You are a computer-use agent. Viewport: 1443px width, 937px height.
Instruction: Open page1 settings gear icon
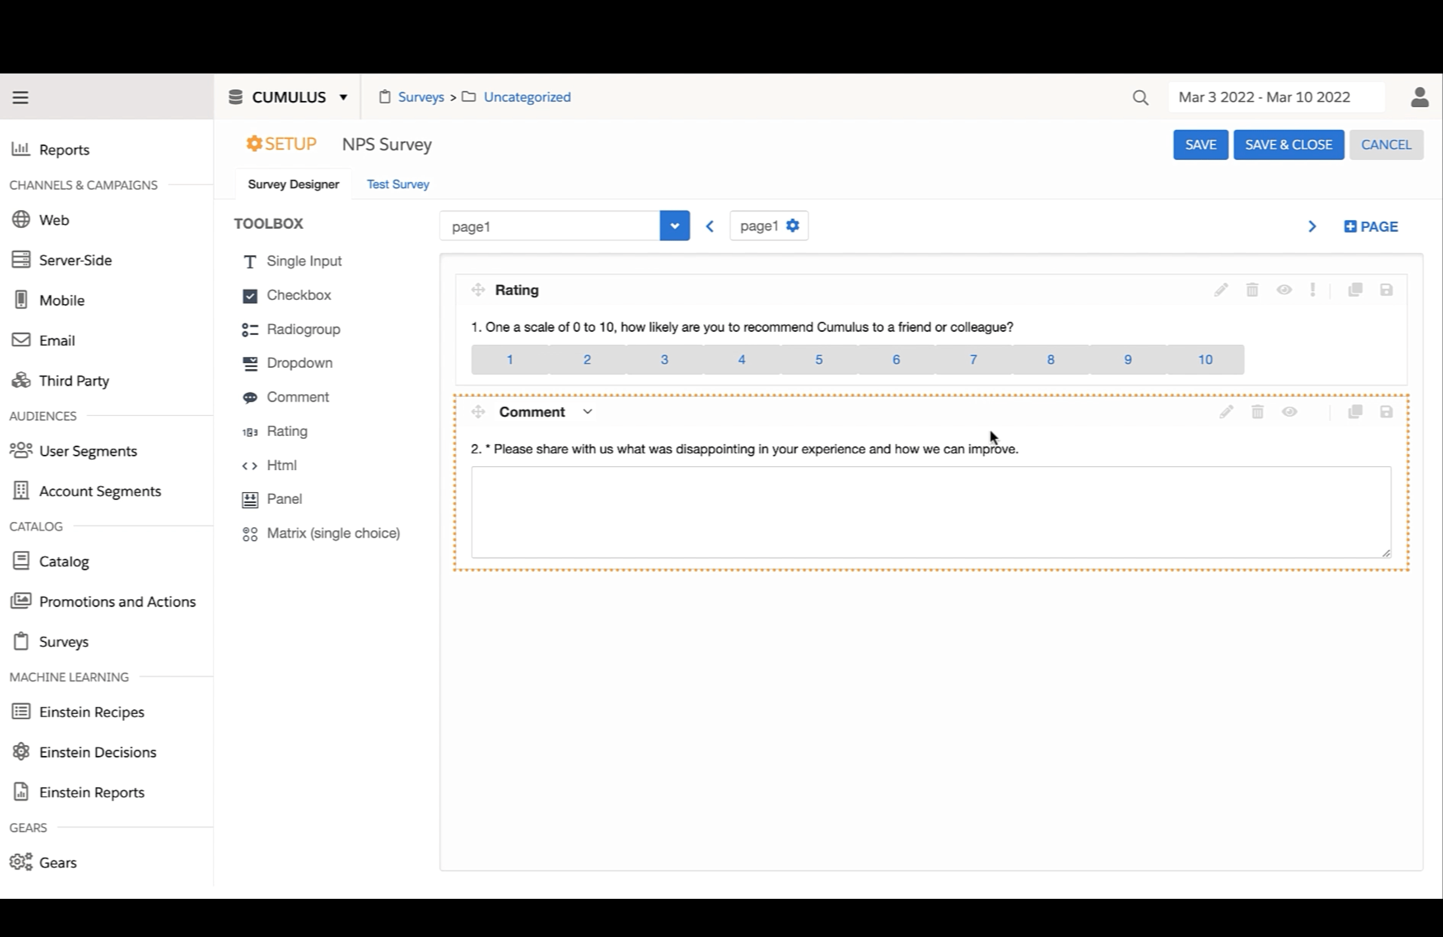pyautogui.click(x=793, y=226)
